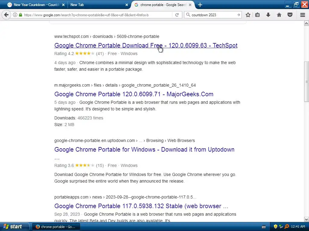Click the portableapps.com news breadcrumb

click(125, 197)
